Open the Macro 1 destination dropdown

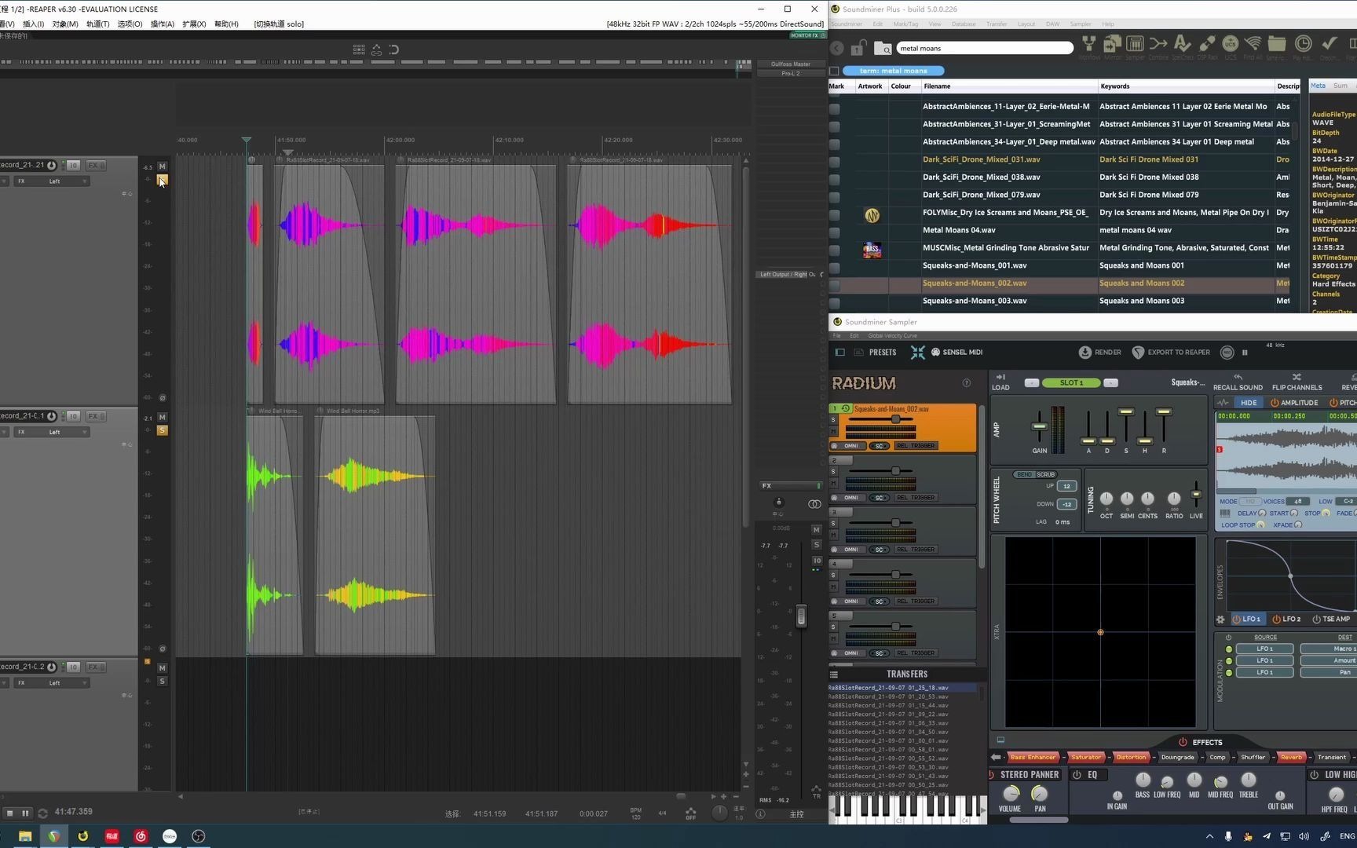pyautogui.click(x=1329, y=649)
